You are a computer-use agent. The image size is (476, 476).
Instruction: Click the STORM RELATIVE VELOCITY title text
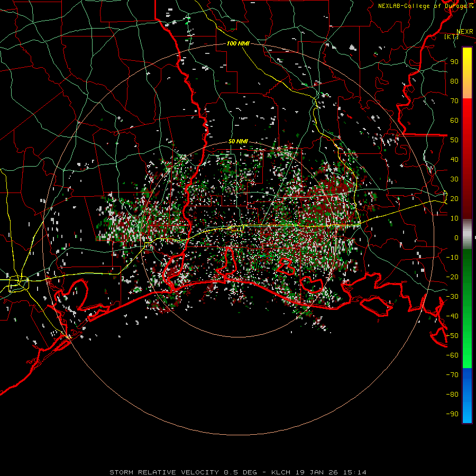coord(164,472)
